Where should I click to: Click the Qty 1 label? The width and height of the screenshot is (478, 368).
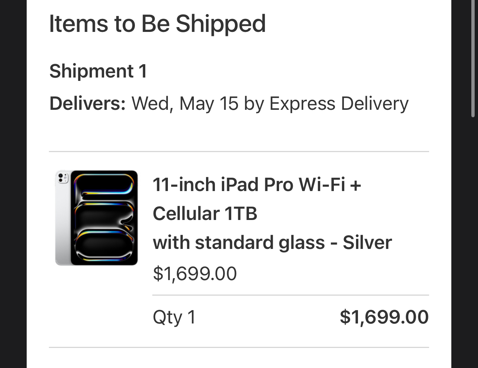click(174, 318)
